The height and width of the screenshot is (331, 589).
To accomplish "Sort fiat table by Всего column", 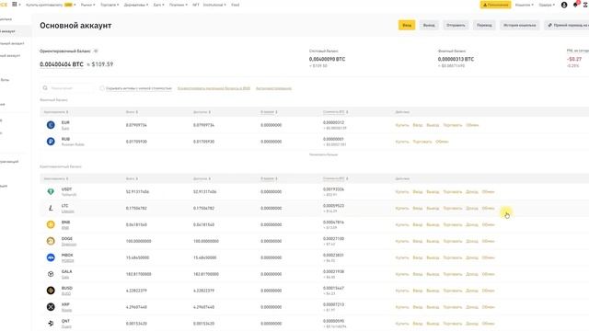I will 132,112.
